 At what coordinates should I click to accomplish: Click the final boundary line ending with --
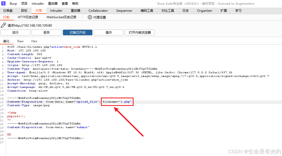click(x=46, y=138)
